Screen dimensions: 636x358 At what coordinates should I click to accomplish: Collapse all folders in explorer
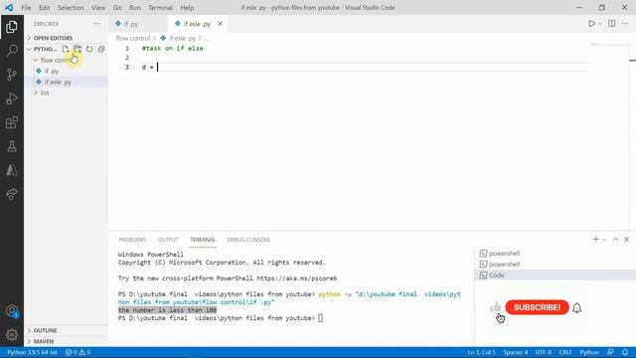pyautogui.click(x=101, y=49)
